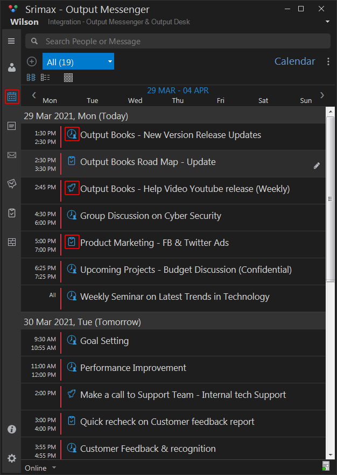Screen dimensions: 337x475
Task: Select the Mon day column
Action: [50, 101]
